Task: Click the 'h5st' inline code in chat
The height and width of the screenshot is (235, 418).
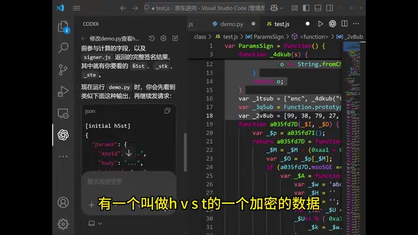Action: click(x=138, y=66)
